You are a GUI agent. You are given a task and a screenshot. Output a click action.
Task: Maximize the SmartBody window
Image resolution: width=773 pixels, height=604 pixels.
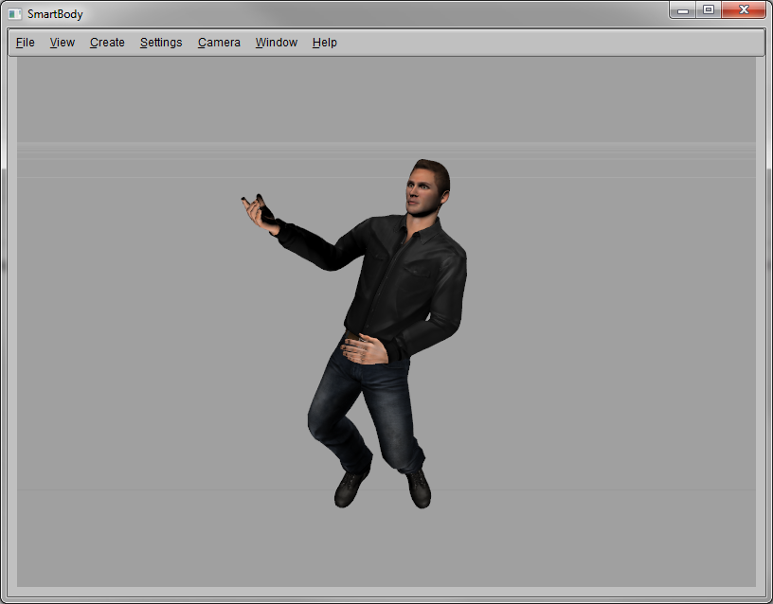tap(709, 10)
